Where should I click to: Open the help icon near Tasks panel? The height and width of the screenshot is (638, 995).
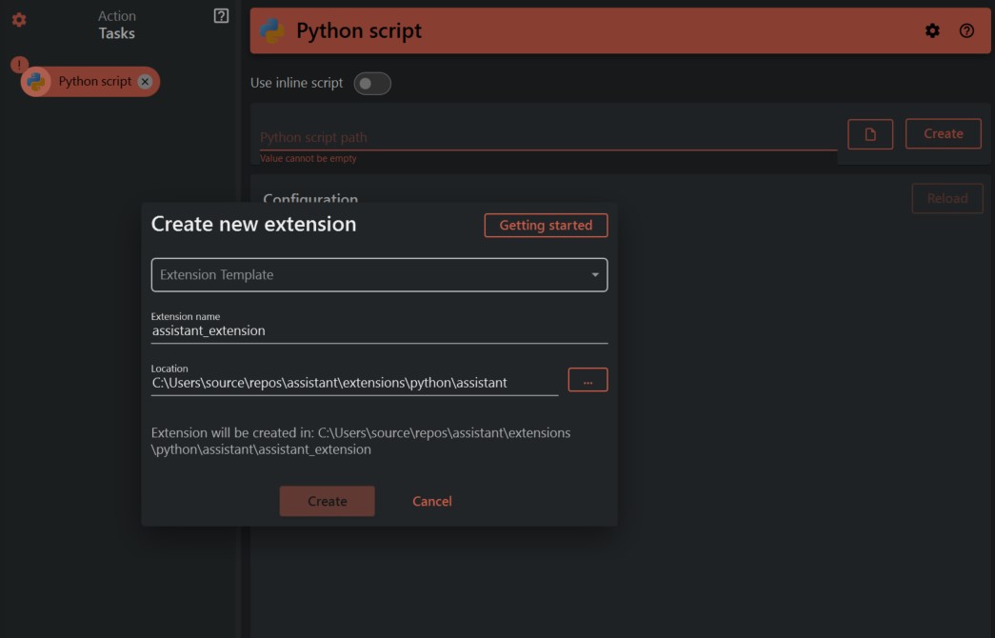coord(223,14)
